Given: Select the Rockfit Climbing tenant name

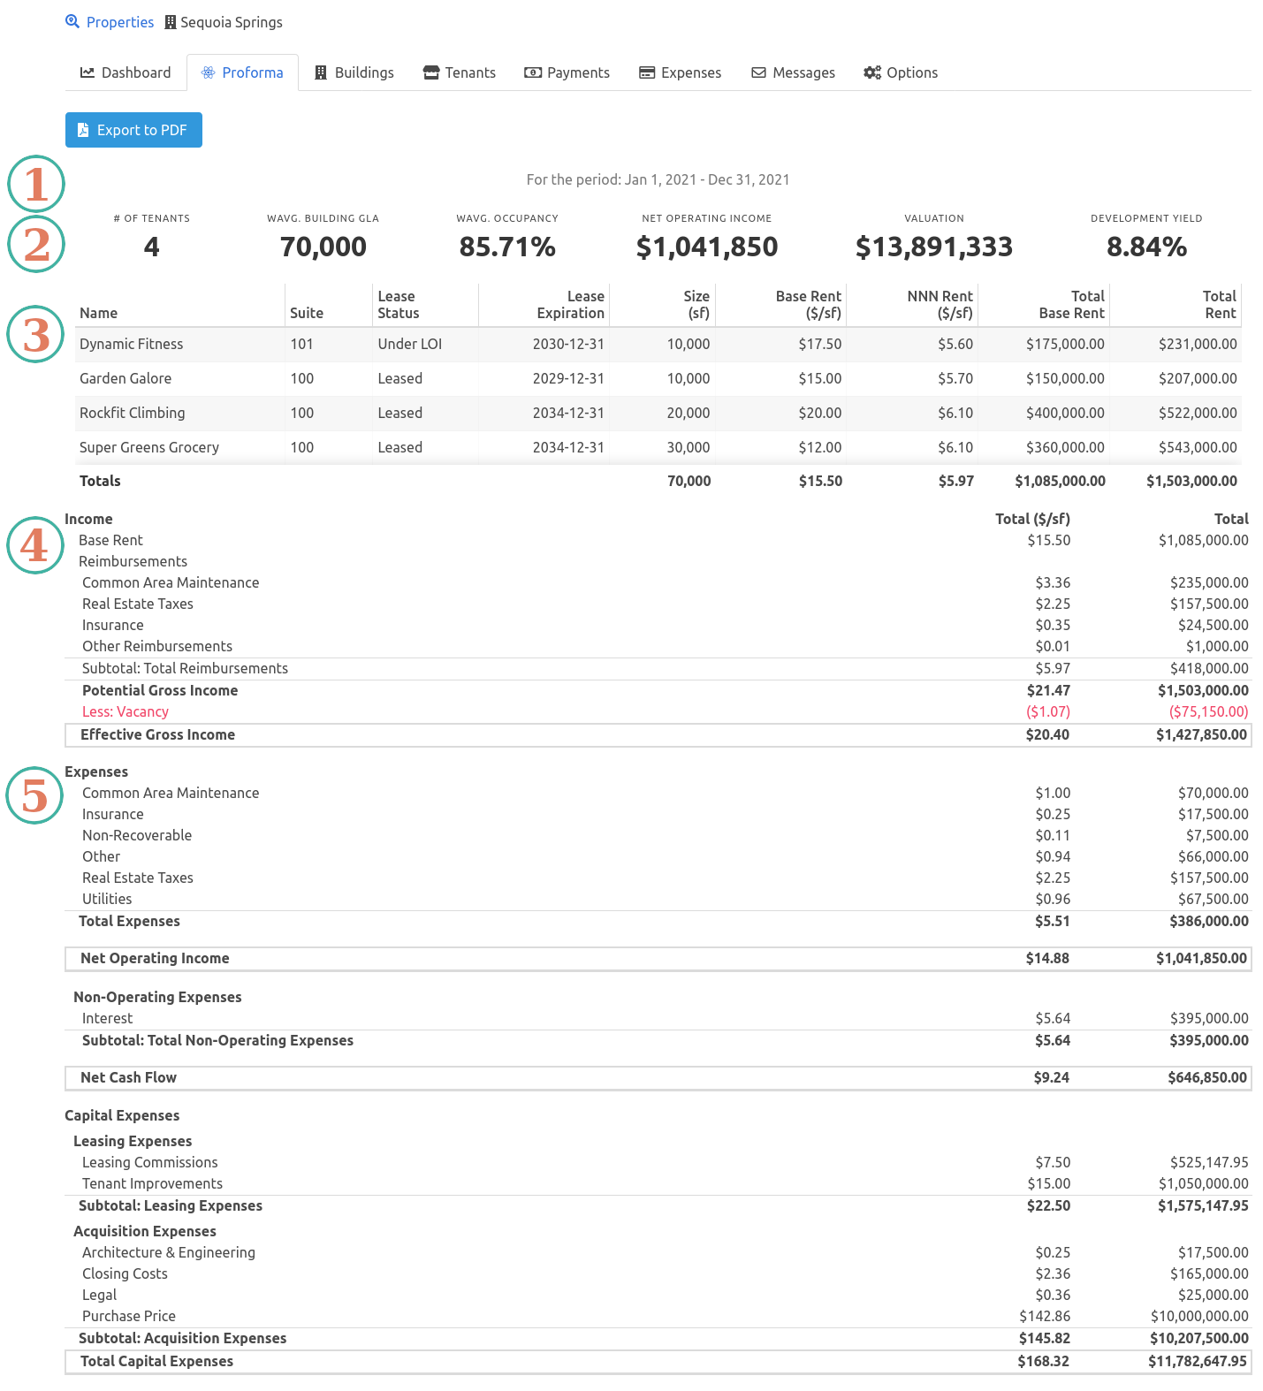Looking at the screenshot, I should tap(133, 413).
